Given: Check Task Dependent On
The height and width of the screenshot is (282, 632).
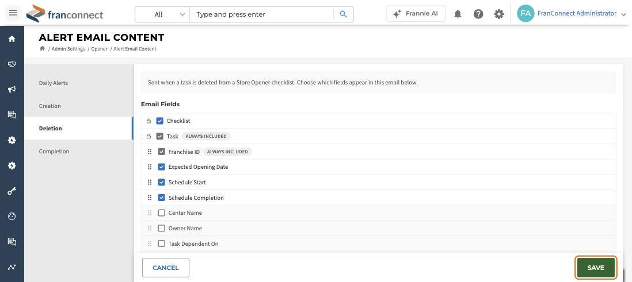Looking at the screenshot, I should (x=161, y=244).
